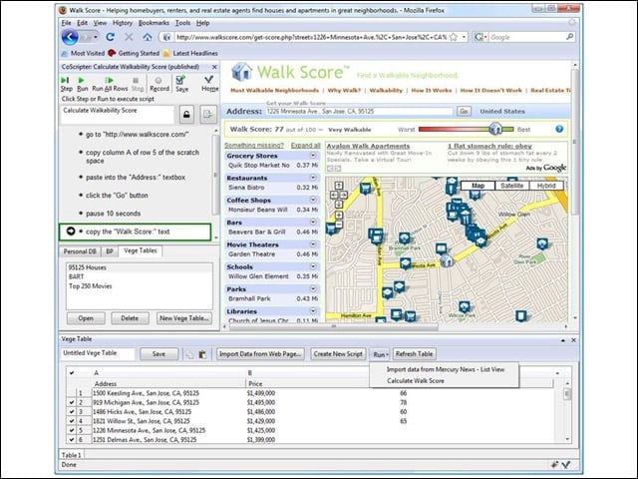Switch to the BP tab
The height and width of the screenshot is (479, 638).
110,251
